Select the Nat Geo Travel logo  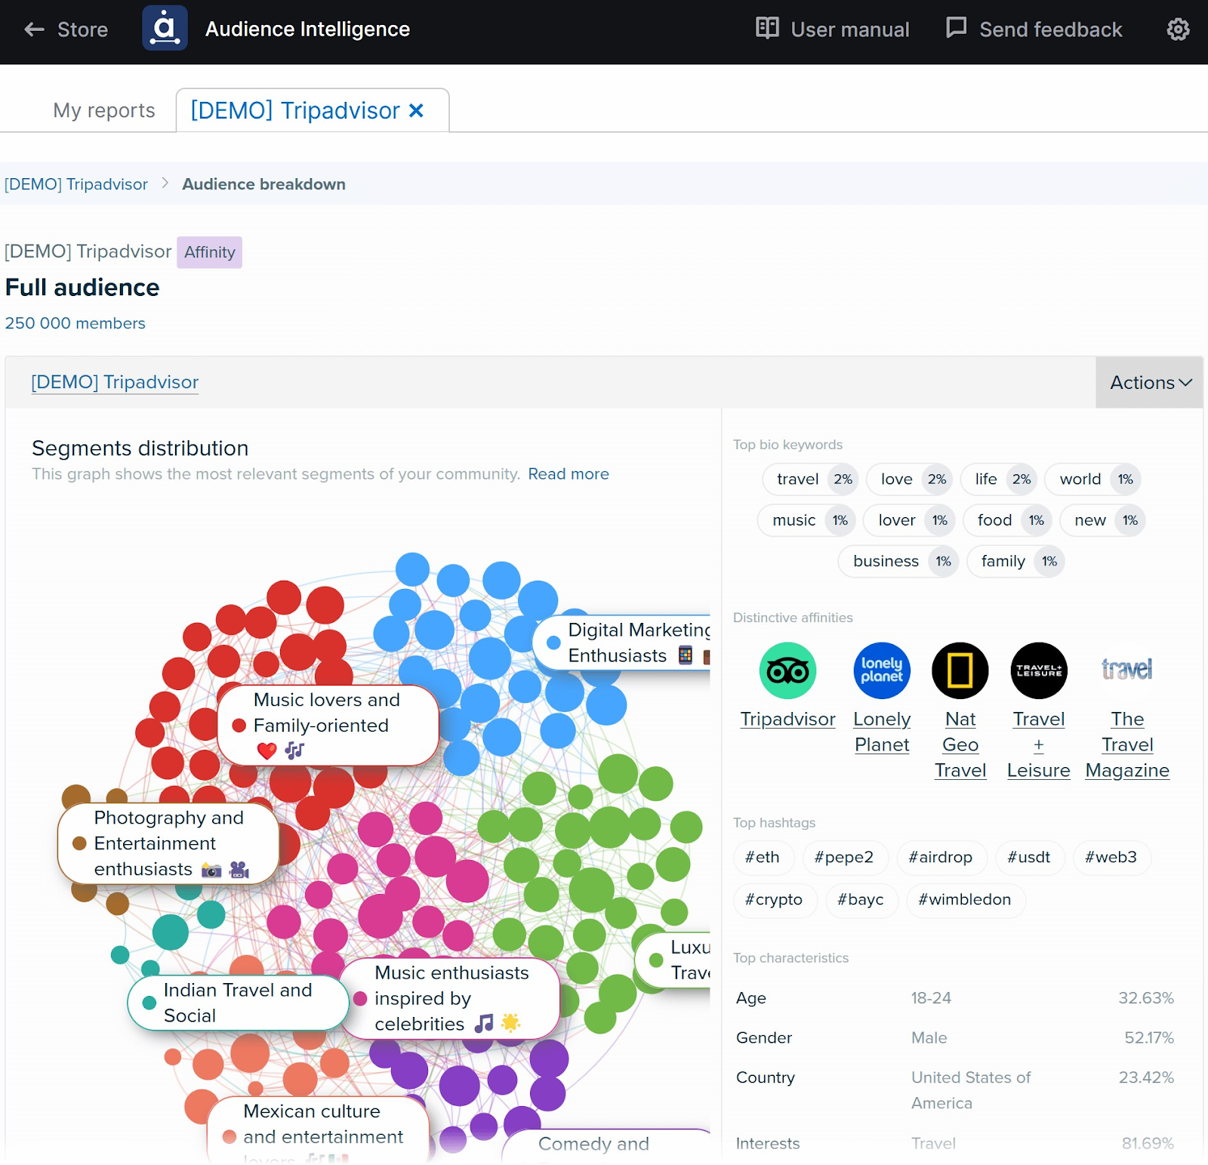tap(960, 670)
